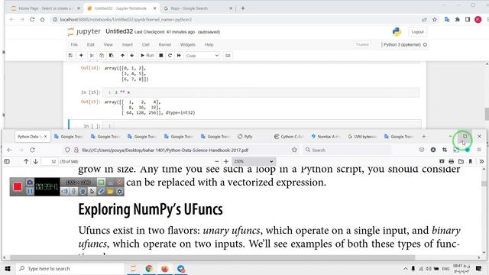Cut selected cells with the scissors icon

click(92, 56)
